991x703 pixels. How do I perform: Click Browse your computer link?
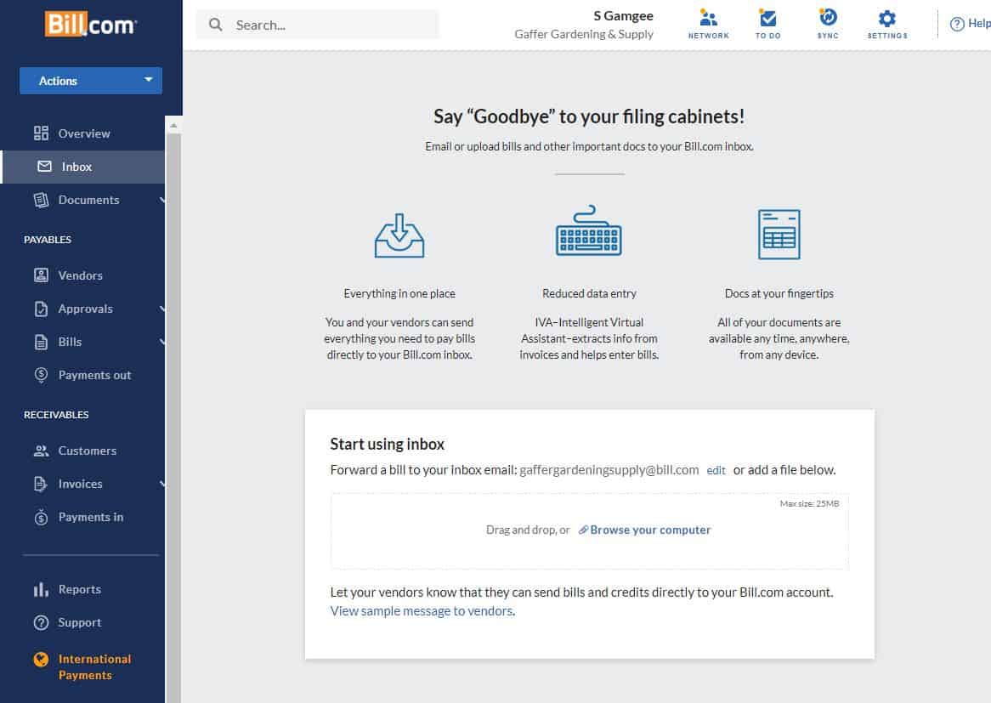[650, 530]
